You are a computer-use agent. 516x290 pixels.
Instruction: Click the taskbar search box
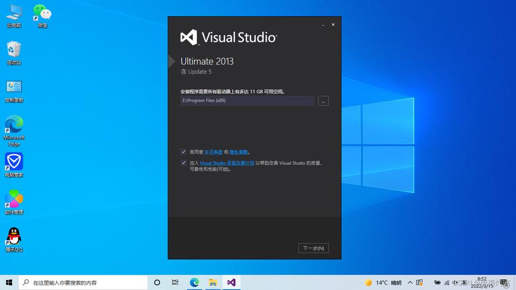83,282
